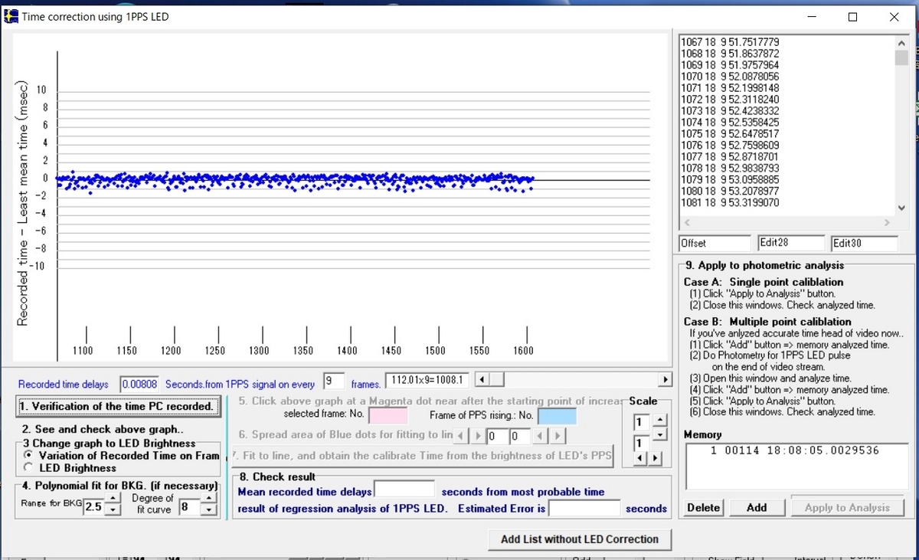Viewport: 919px width, 560px height.
Task: Click "Apply to Analysis" button
Action: (848, 506)
